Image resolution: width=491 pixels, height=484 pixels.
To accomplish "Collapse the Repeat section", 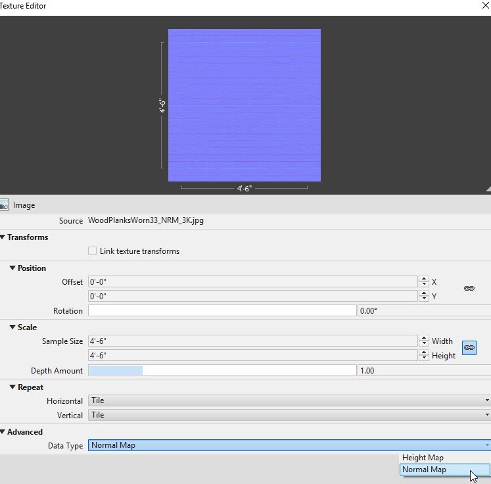I will (x=12, y=387).
